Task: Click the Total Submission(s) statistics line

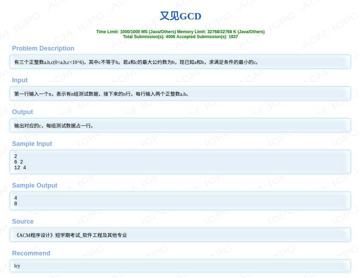Action: [x=180, y=37]
